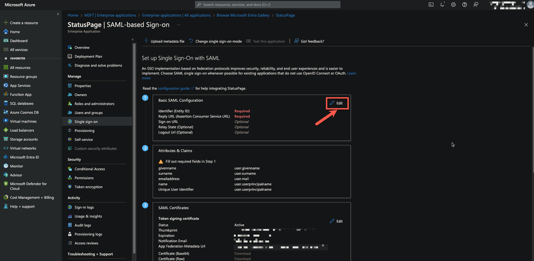Viewport: 534px width, 261px height.
Task: Open Cloud Shell icon in top bar
Action: (x=431, y=4)
